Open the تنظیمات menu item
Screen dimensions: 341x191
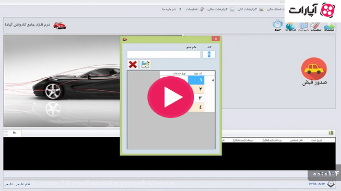point(194,9)
